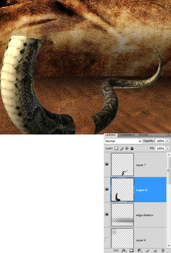Switch to the Channels tab

pyautogui.click(x=127, y=135)
